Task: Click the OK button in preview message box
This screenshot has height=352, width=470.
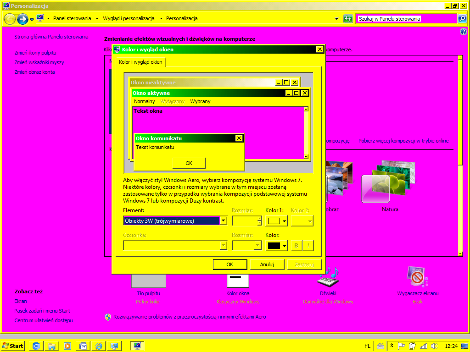Action: [x=189, y=163]
